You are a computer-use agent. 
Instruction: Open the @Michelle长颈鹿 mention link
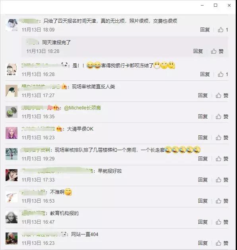tap(82, 108)
